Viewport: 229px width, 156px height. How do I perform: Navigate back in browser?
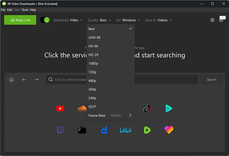pyautogui.click(x=24, y=79)
